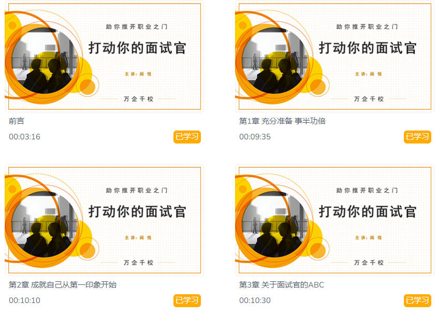Viewport: 438px width, 317px height.
Task: Open the 第1章 充分准备 事半功倍 title link
Action: pos(282,121)
